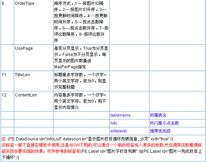Click the 所属表名 description text

158,115
